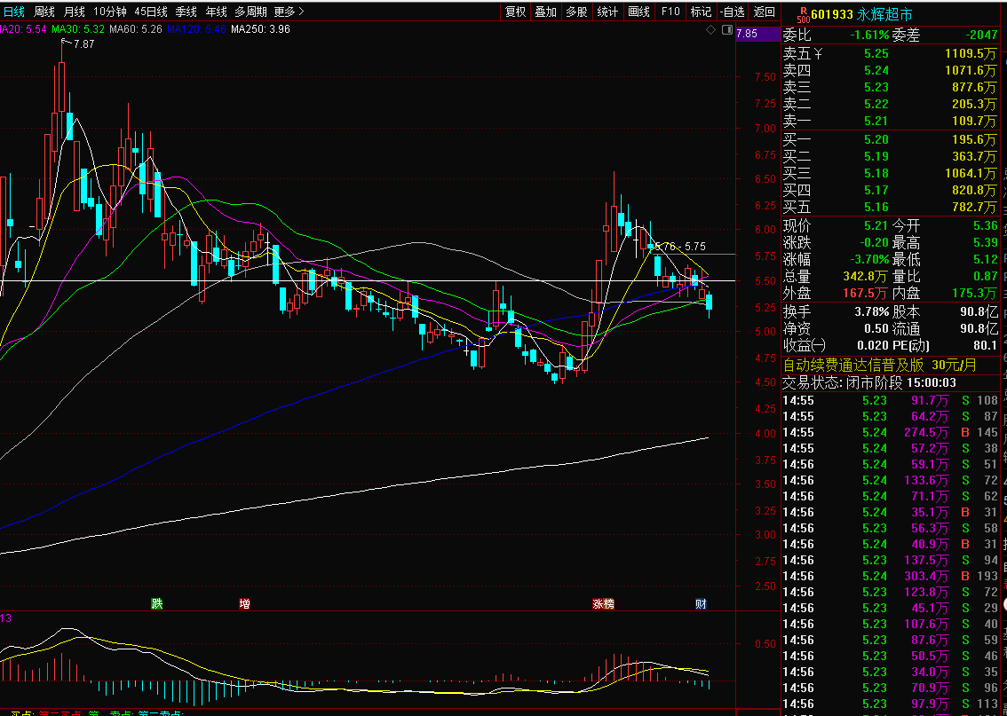1007x716 pixels.
Task: Click the 外盘 167.5万 value
Action: point(866,293)
